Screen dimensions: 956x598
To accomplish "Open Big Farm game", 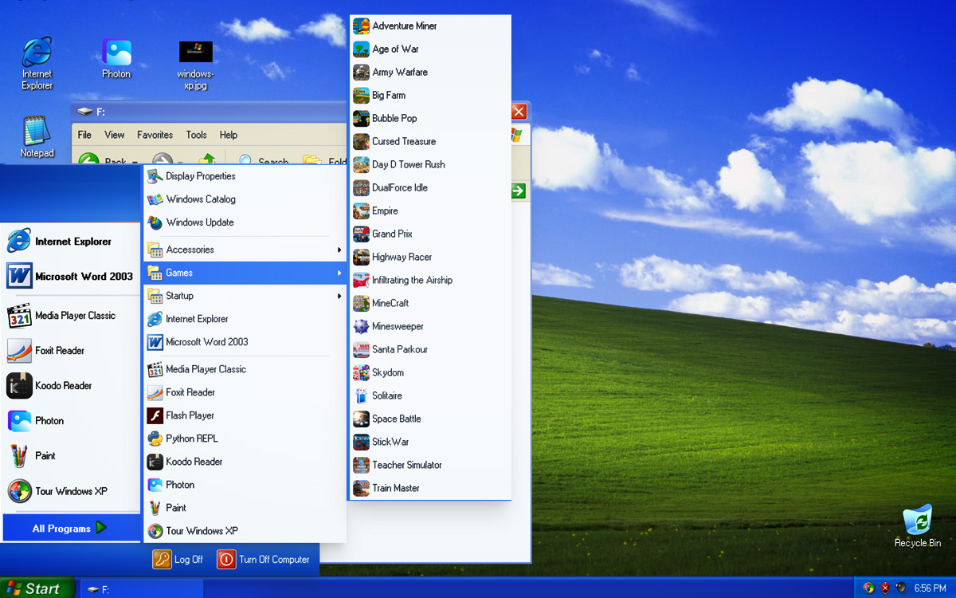I will [x=429, y=96].
